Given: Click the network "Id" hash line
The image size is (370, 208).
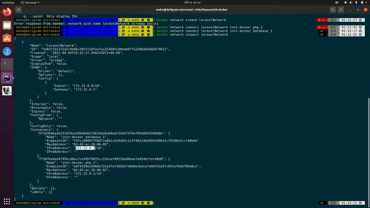Looking at the screenshot, I should [x=99, y=49].
